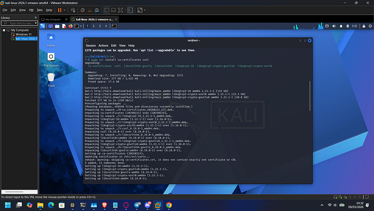Click the Kali show desktop icon
374x211 pixels.
(x=51, y=26)
